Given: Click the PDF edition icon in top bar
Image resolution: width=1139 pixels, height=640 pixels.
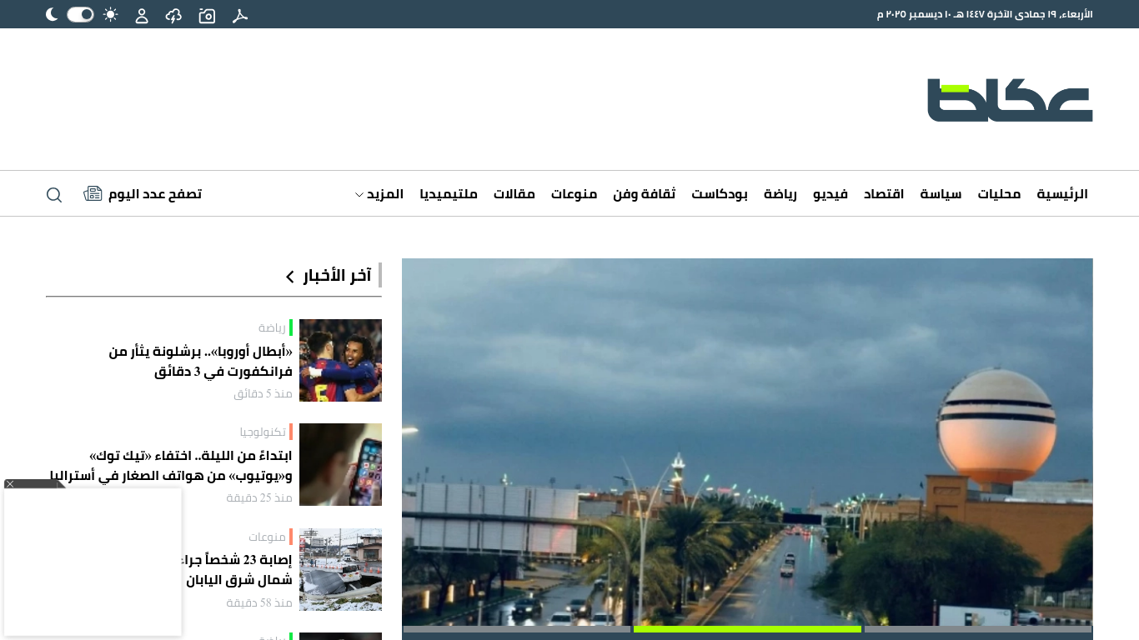Looking at the screenshot, I should [x=240, y=15].
